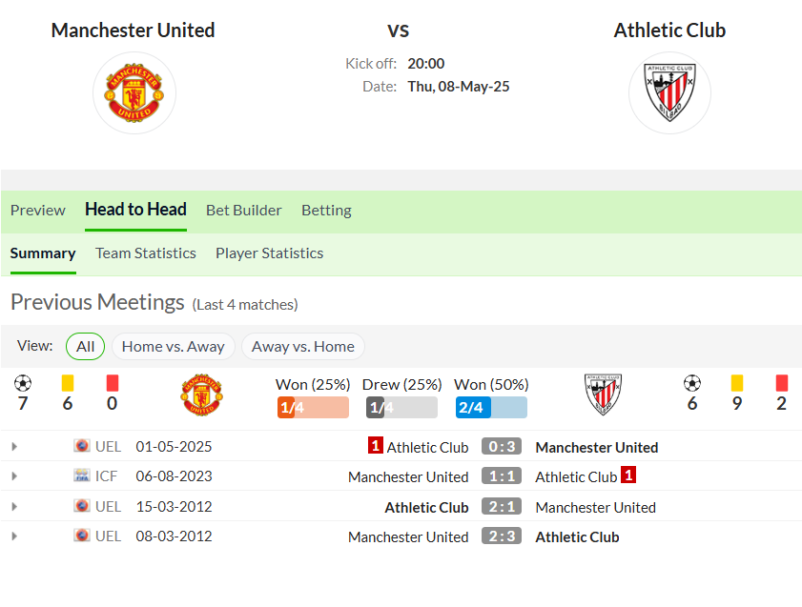Viewport: 802px width, 607px height.
Task: Expand the 01-05-2025 match row
Action: pos(14,447)
